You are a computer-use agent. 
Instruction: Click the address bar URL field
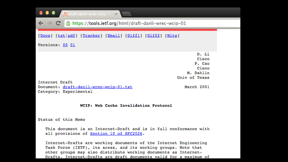tap(152, 23)
